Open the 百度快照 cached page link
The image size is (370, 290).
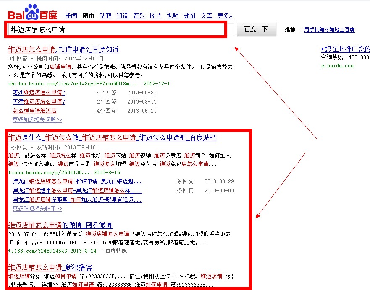116,251
